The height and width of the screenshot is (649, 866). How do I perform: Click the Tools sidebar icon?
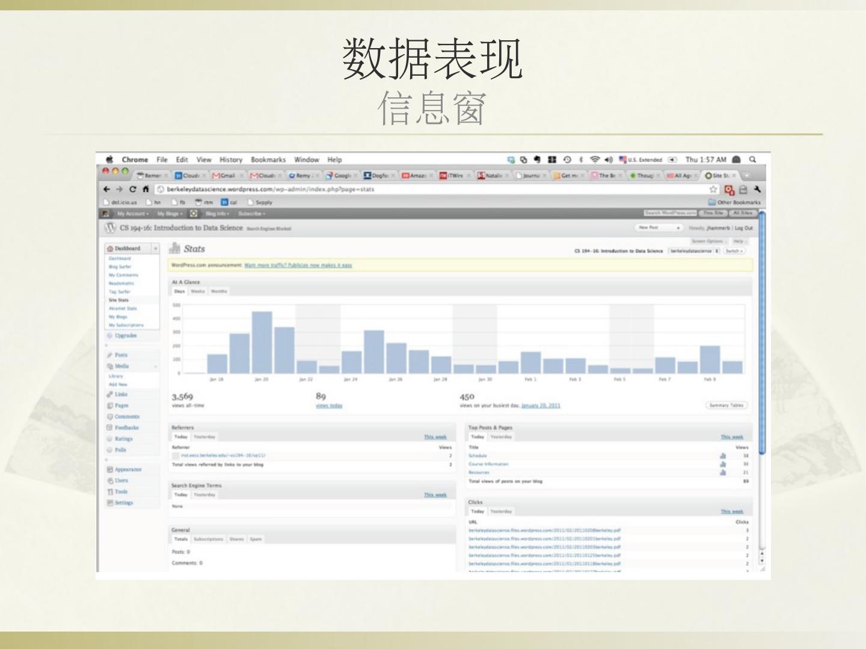tap(110, 492)
